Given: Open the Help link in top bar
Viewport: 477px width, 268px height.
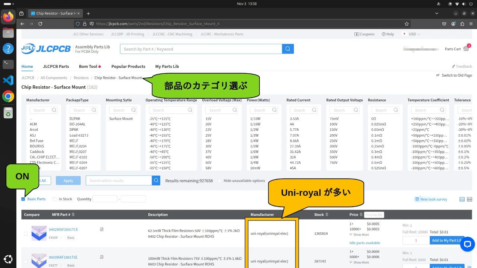Looking at the screenshot, I should [388, 34].
